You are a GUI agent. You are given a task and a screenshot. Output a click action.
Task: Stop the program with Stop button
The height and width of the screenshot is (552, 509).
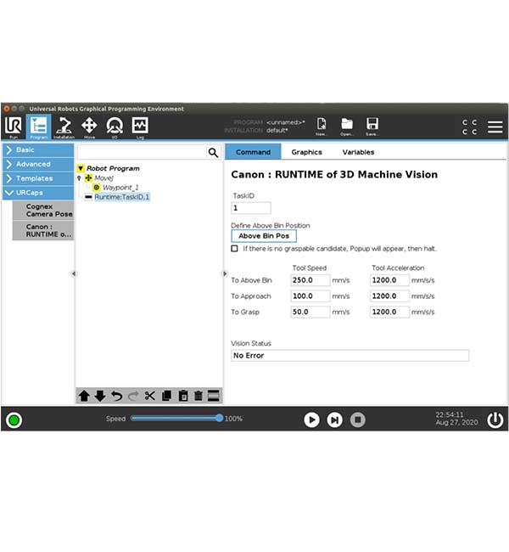click(x=358, y=420)
